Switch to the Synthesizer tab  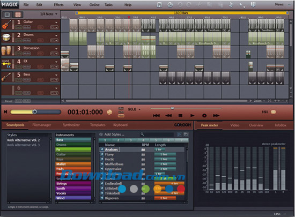click(71, 125)
